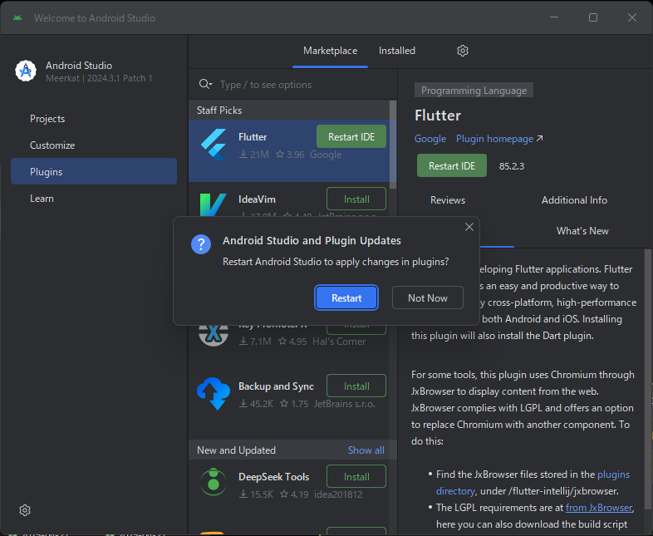The image size is (653, 536).
Task: Select Customize in the sidebar
Action: 94,145
